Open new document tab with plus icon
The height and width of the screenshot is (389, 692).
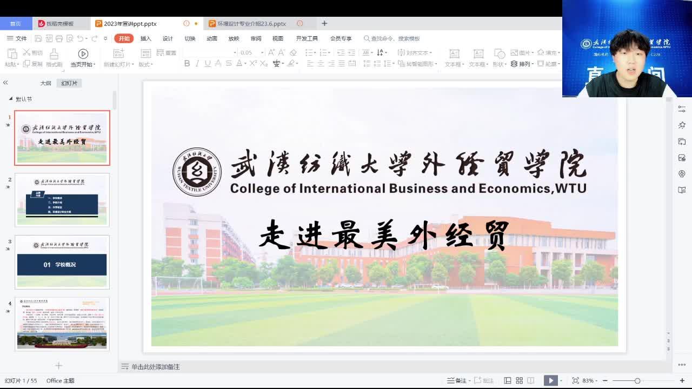coord(324,23)
